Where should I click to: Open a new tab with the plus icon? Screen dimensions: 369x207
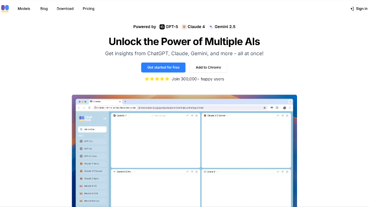click(x=125, y=102)
